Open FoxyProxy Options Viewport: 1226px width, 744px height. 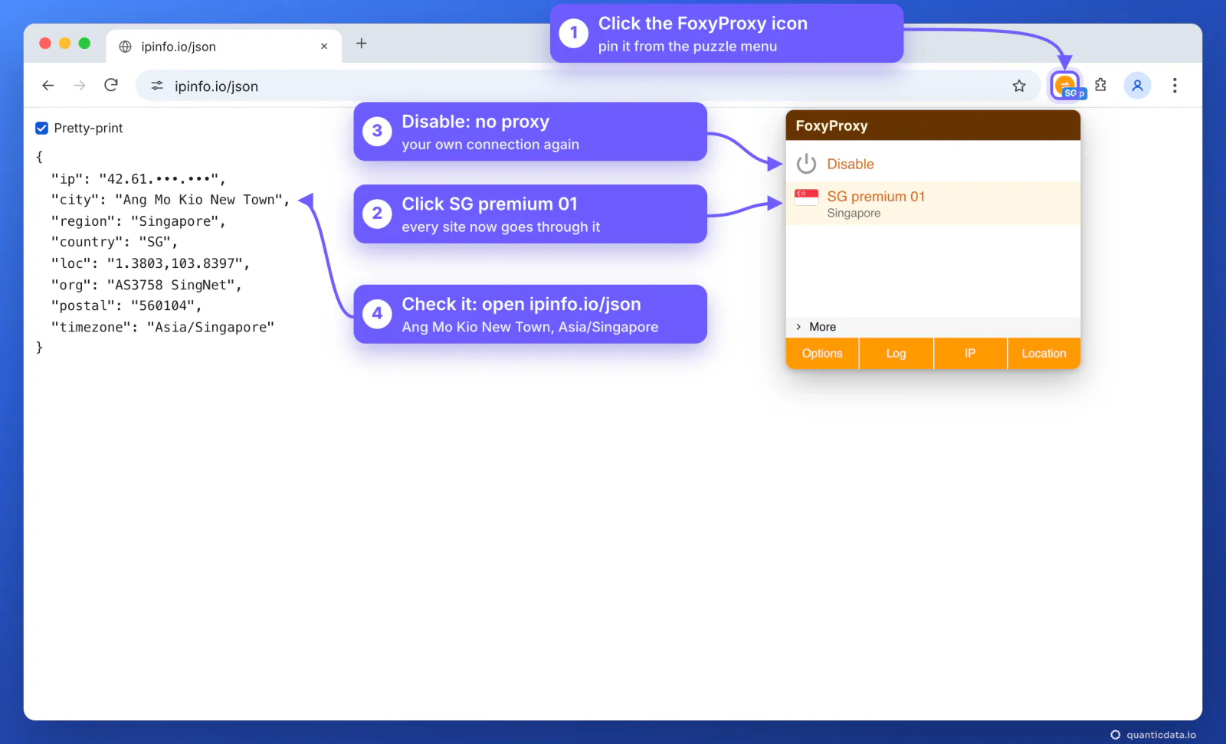pyautogui.click(x=822, y=354)
